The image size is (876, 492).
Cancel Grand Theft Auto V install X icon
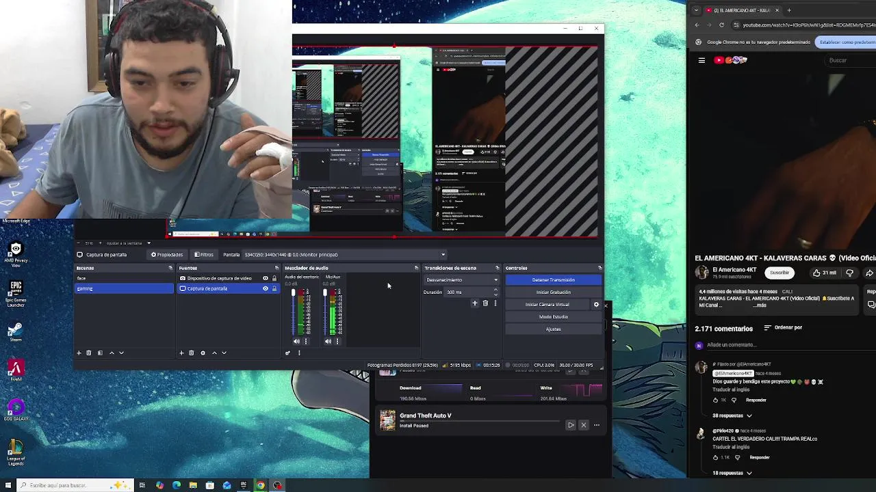583,425
